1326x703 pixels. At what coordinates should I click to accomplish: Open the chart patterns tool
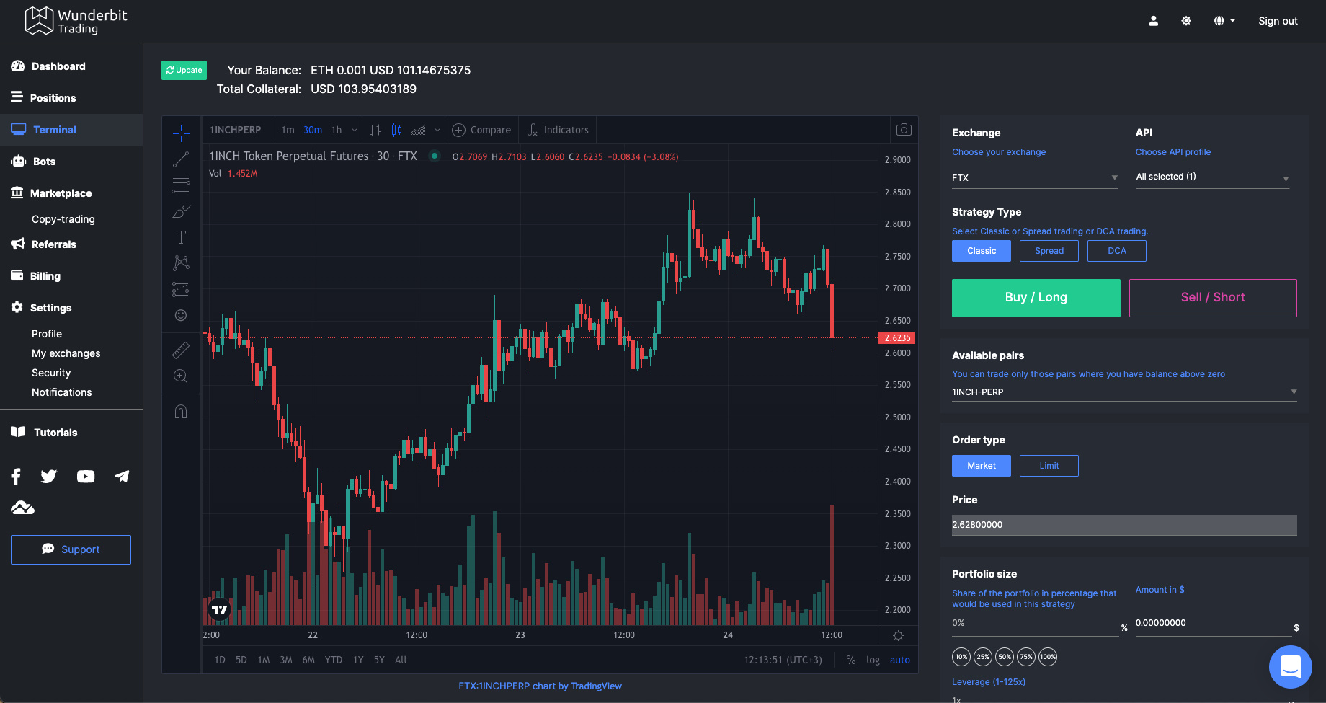(x=181, y=263)
